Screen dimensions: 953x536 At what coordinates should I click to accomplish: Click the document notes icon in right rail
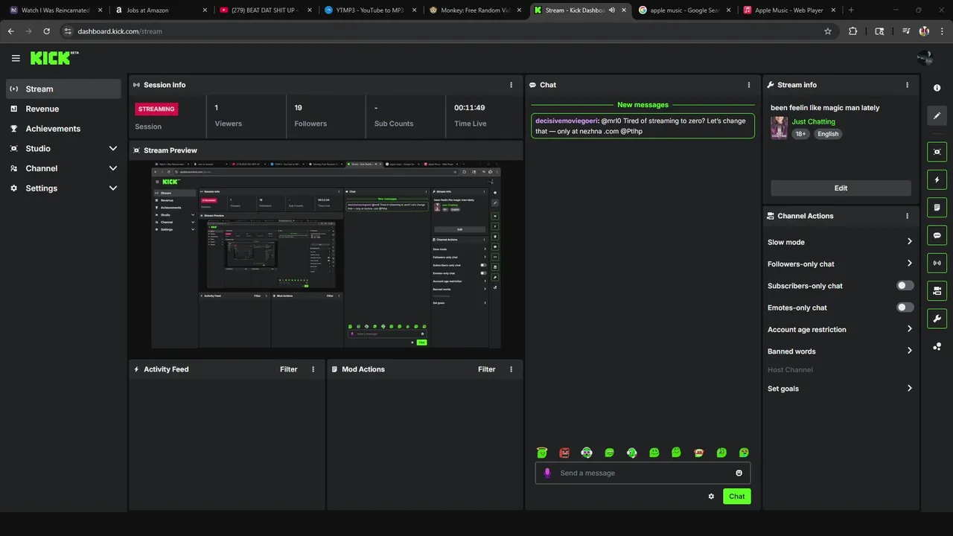937,207
